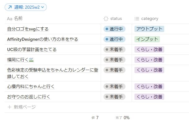Open the 週報: 2025w2 dropdown chevron
189x126 pixels.
click(43, 7)
